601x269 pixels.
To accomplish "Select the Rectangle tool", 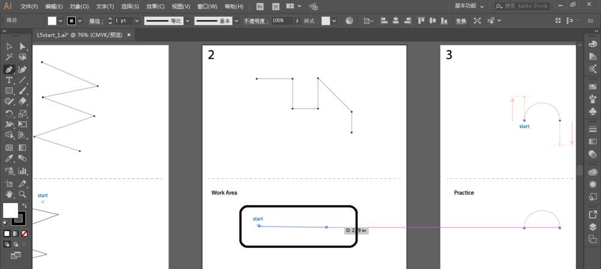I will pos(9,91).
